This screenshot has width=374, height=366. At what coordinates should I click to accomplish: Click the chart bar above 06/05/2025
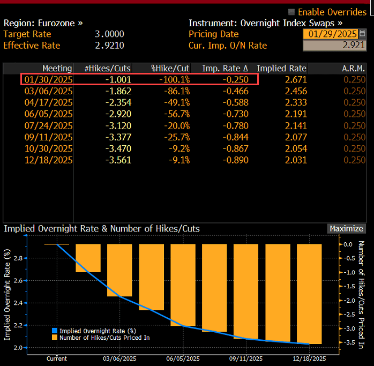183,285
